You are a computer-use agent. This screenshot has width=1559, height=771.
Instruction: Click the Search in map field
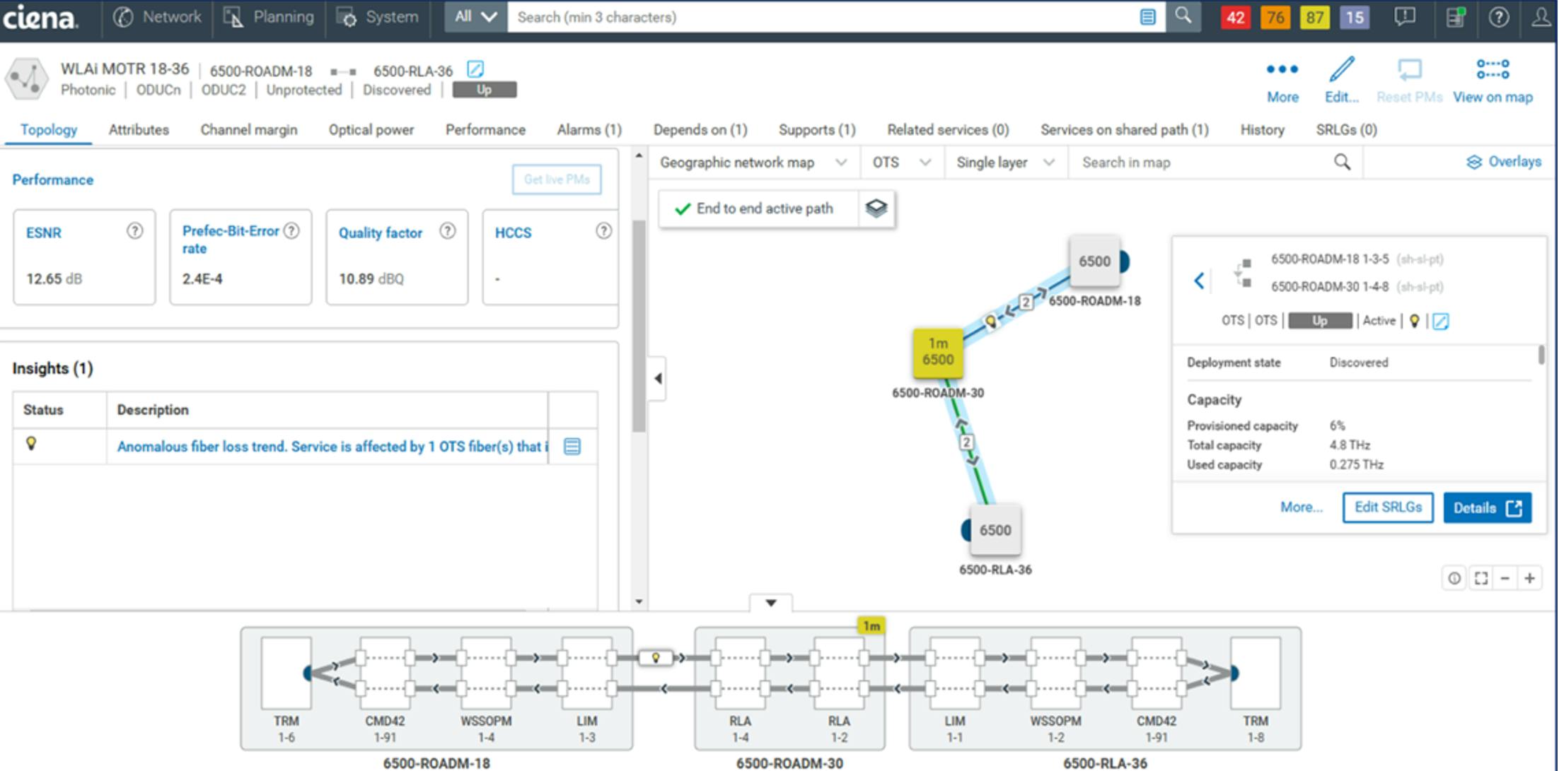[1202, 163]
